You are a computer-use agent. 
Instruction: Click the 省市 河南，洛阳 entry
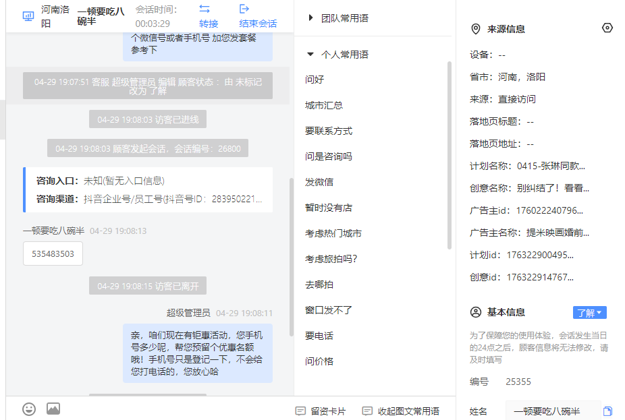508,77
